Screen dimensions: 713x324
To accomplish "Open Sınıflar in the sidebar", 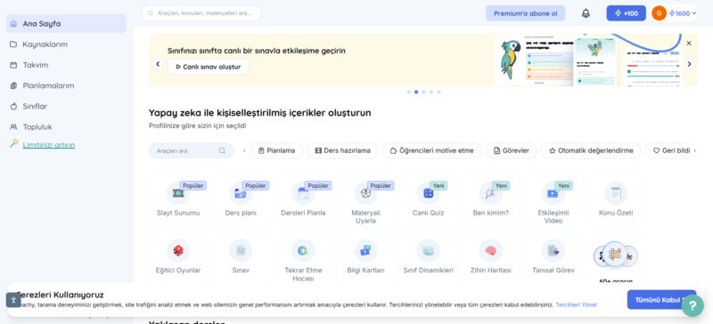I will coord(66,106).
